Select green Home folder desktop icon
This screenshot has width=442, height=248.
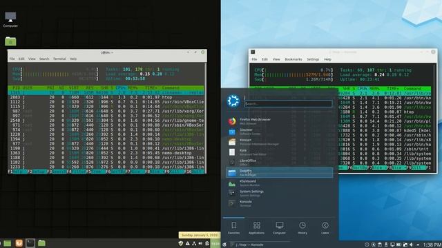coord(10,41)
